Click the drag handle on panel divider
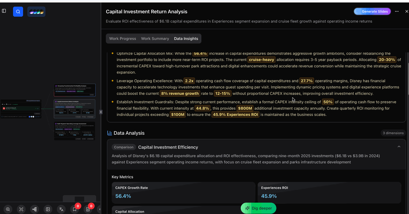The width and height of the screenshot is (409, 214). 101,112
